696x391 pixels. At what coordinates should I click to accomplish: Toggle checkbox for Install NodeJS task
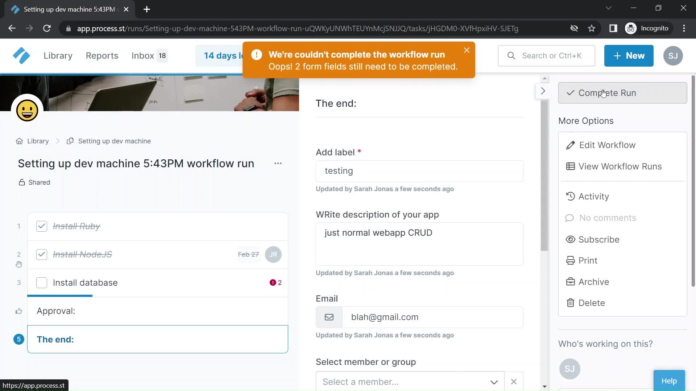[41, 254]
